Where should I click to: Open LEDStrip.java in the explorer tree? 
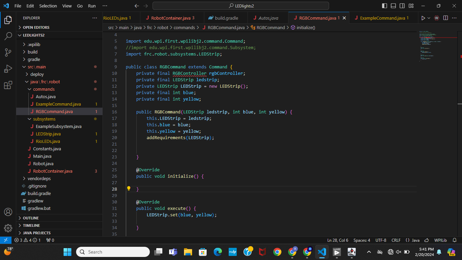tap(60, 134)
